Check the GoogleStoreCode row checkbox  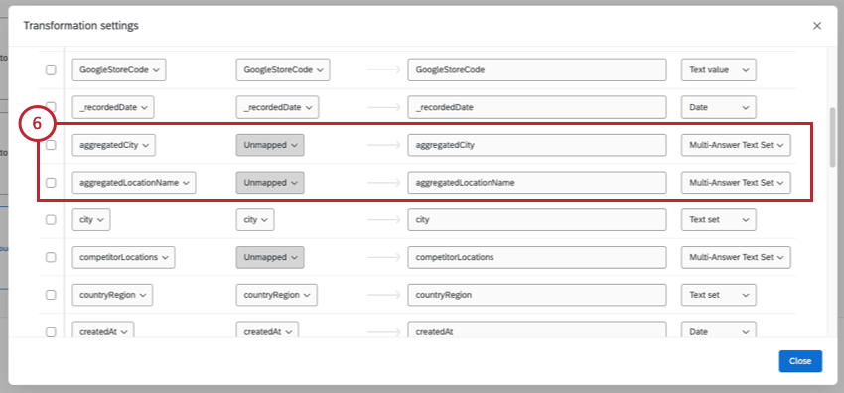point(51,69)
